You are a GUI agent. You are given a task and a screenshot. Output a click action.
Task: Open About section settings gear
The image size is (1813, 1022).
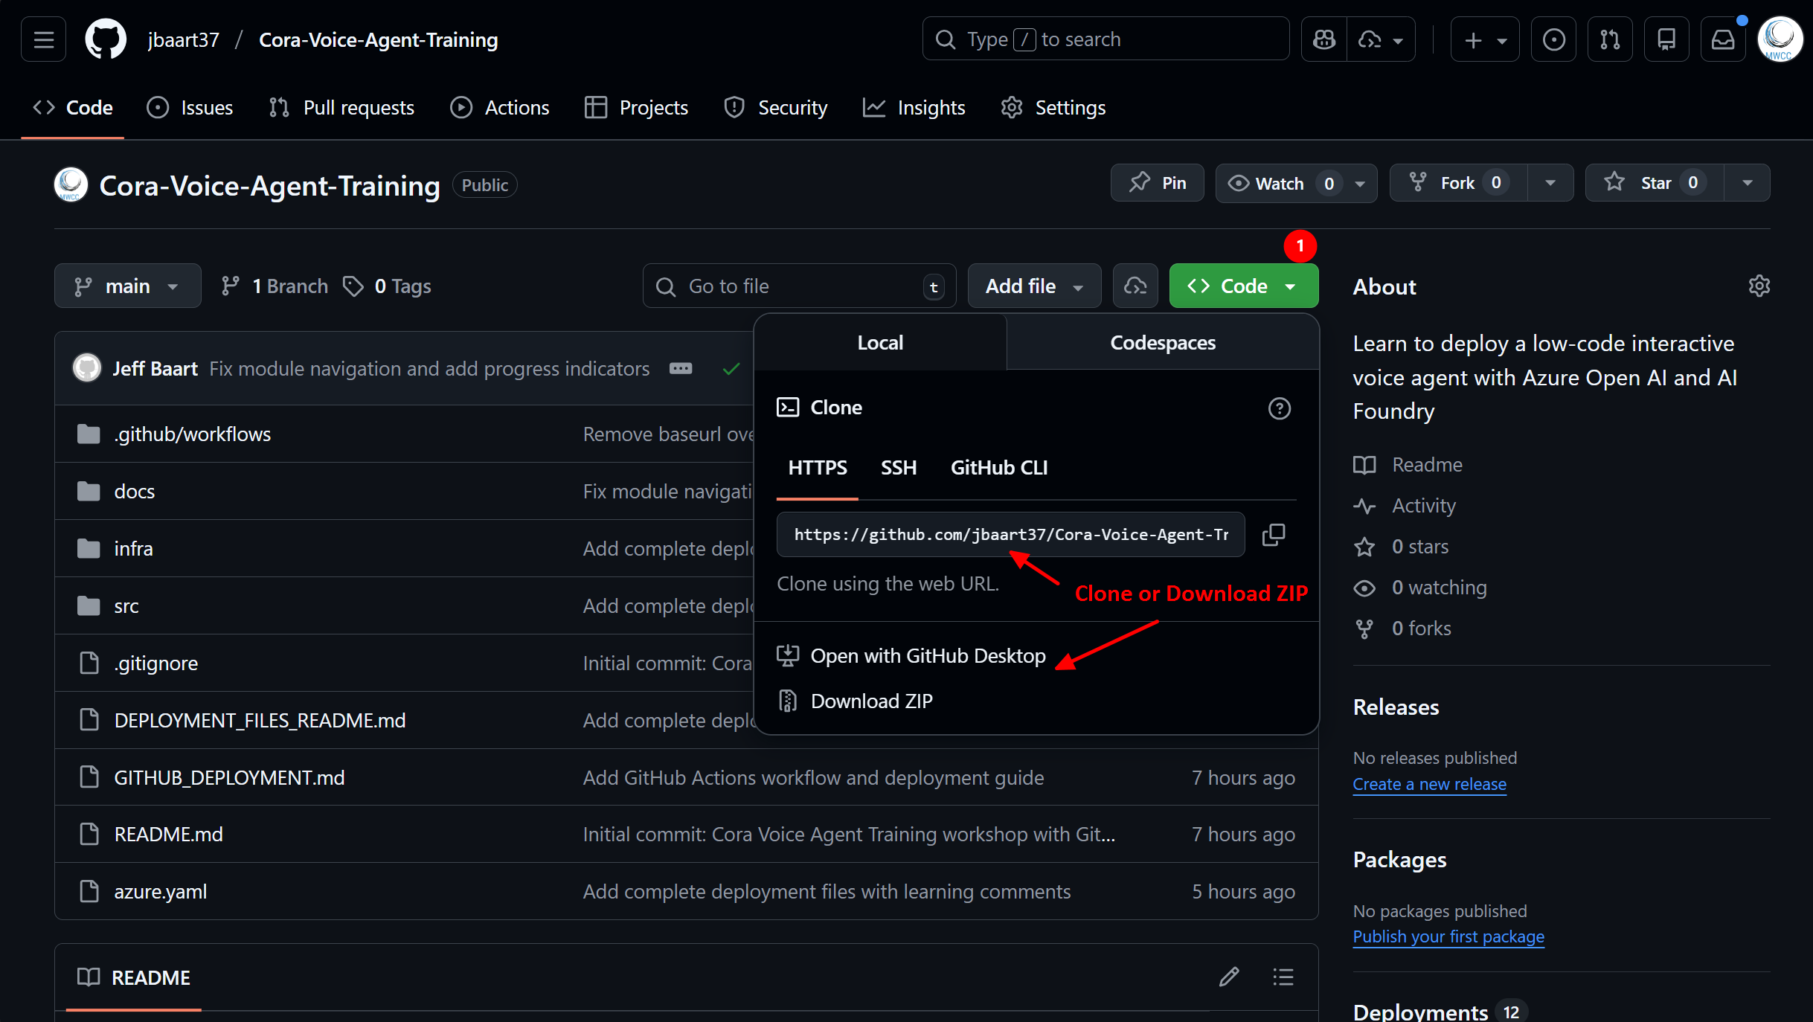pos(1760,286)
